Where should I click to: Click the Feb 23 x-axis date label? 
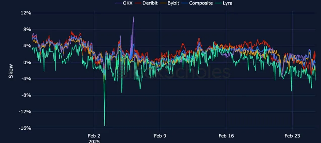point(292,136)
